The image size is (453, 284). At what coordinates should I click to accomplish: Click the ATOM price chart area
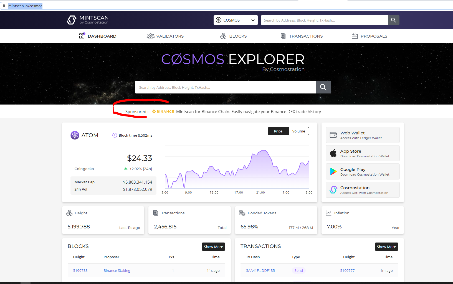point(237,167)
